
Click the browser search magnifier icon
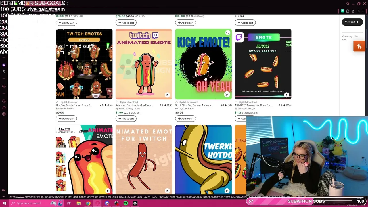tap(348, 4)
